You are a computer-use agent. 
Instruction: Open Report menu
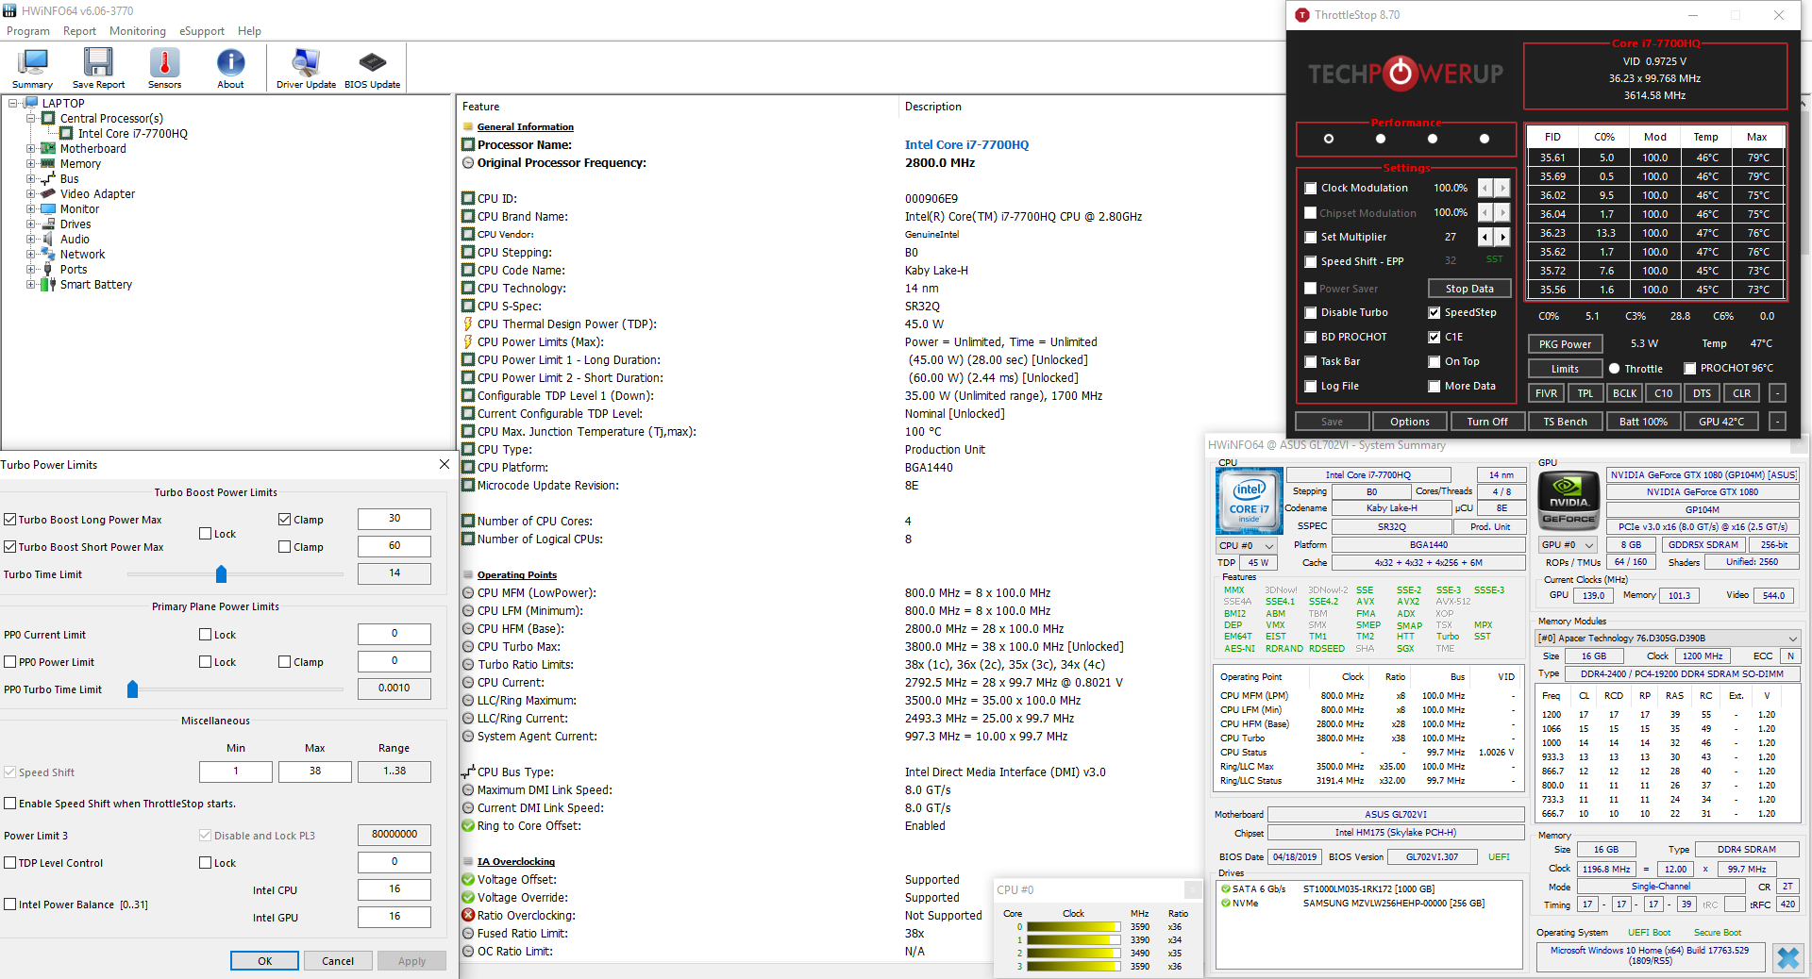pos(79,31)
